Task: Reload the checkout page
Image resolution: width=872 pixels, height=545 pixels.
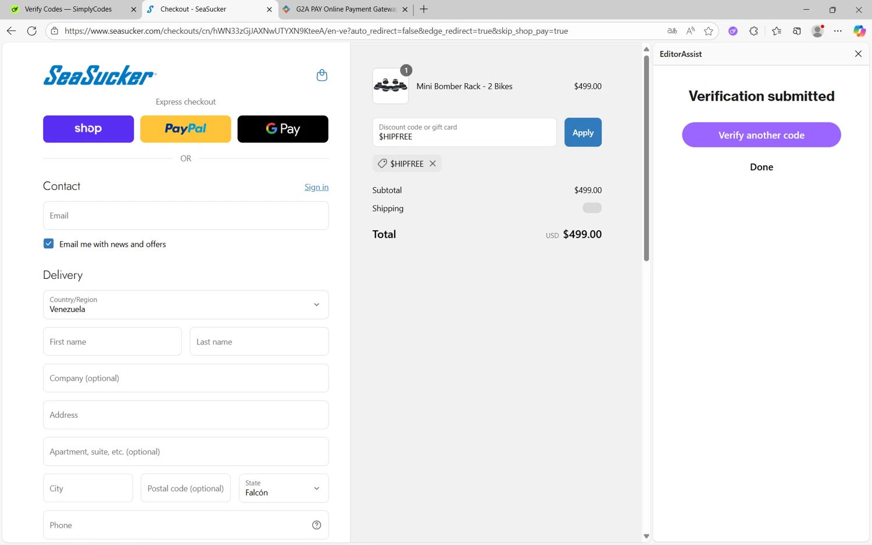Action: point(32,31)
